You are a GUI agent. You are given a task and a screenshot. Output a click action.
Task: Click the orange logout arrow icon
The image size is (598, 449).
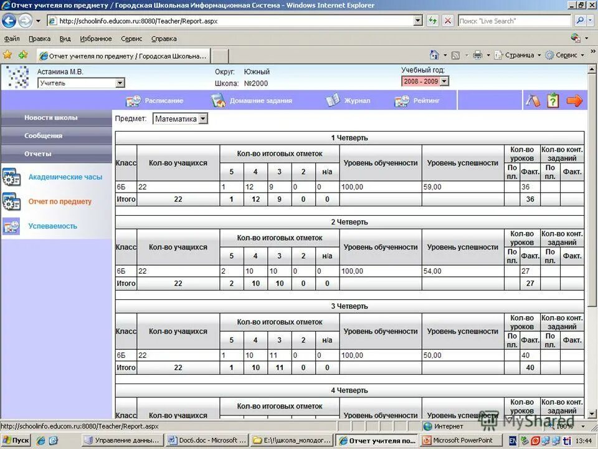coord(574,100)
